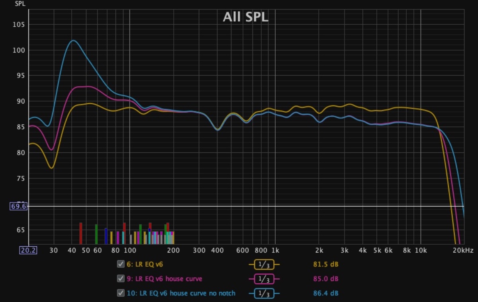Click the gray filter bar at 100 Hz
478x302 pixels.
pos(131,239)
